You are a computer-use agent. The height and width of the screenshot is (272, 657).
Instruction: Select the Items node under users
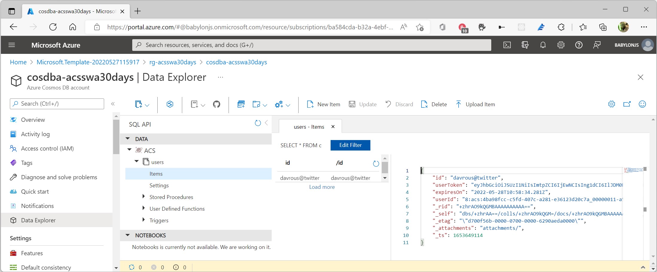[x=198, y=174]
